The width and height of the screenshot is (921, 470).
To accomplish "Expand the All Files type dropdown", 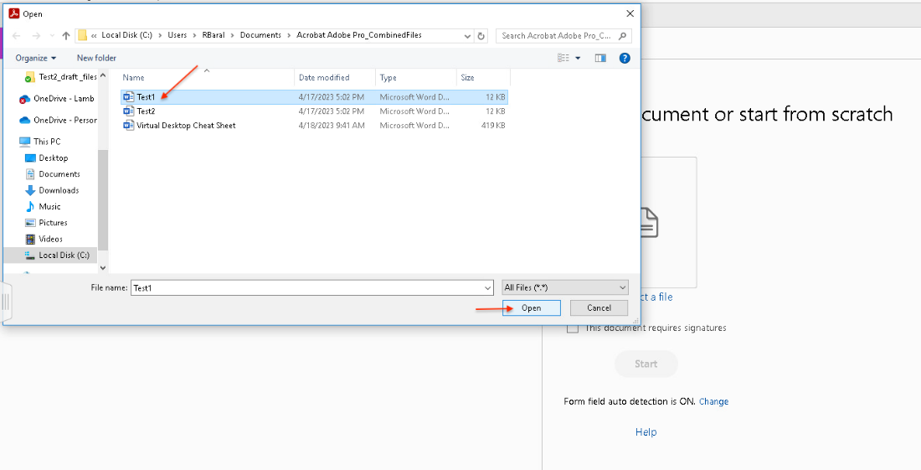I will 564,287.
